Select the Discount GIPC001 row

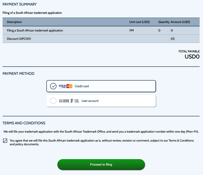pos(101,39)
